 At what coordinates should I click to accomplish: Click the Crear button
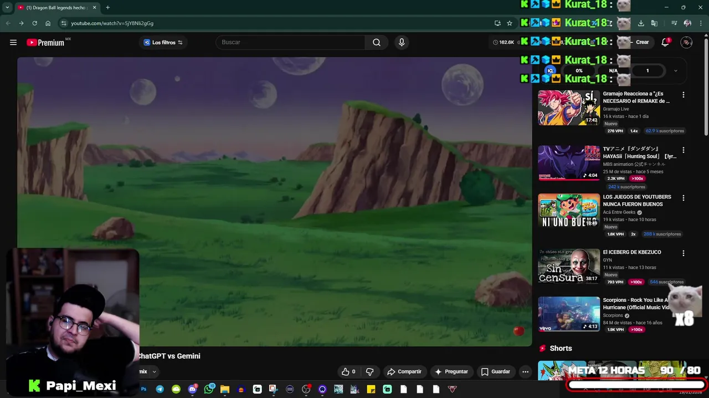[641, 43]
